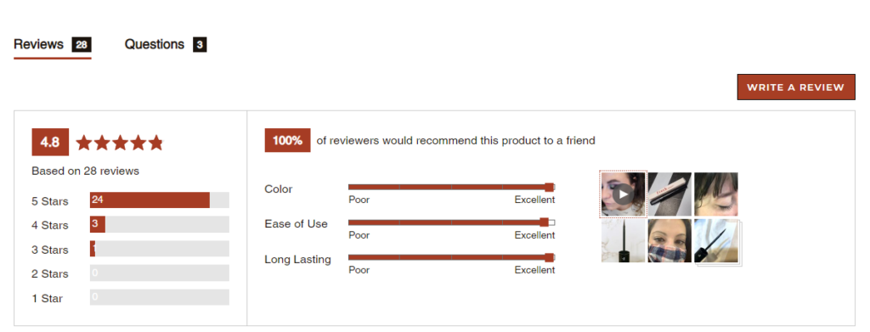This screenshot has height=332, width=870.
Task: Switch to the Reviews tab
Action: click(52, 44)
